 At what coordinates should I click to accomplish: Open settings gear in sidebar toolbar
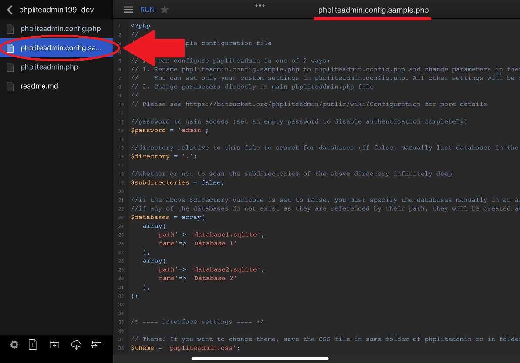click(x=14, y=345)
